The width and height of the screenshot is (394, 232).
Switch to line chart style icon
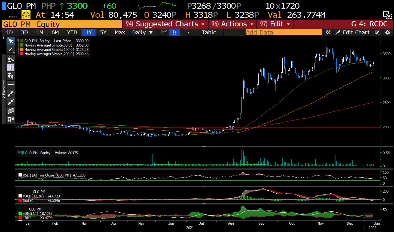click(x=164, y=32)
